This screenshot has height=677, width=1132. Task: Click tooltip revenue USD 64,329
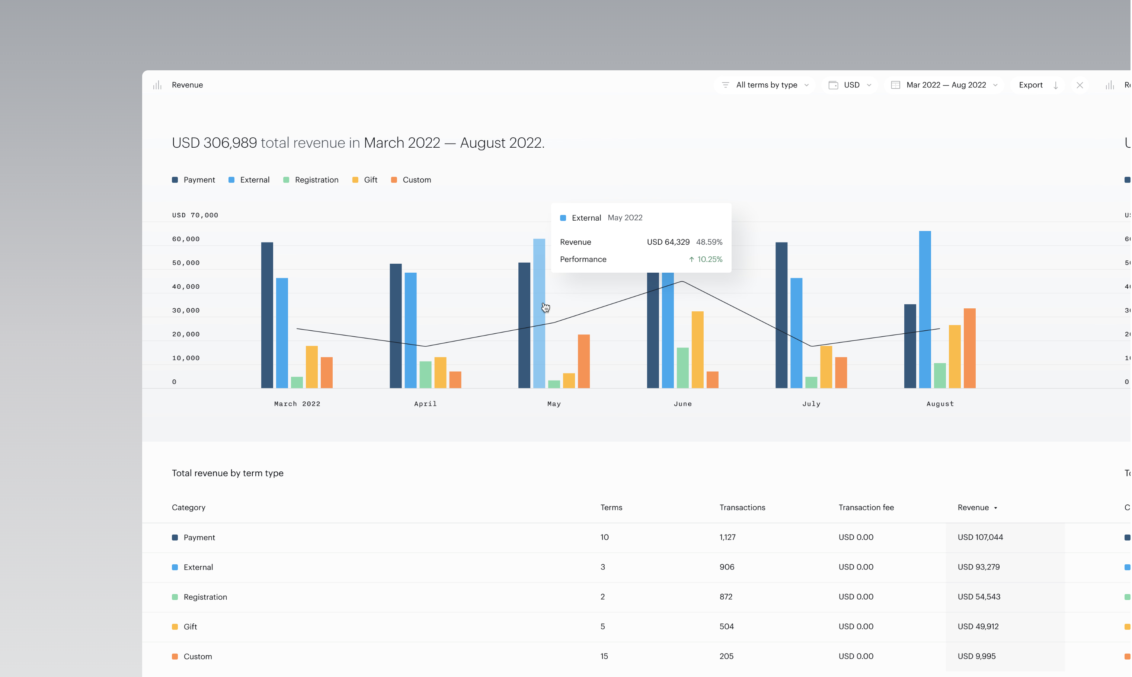[x=669, y=242]
